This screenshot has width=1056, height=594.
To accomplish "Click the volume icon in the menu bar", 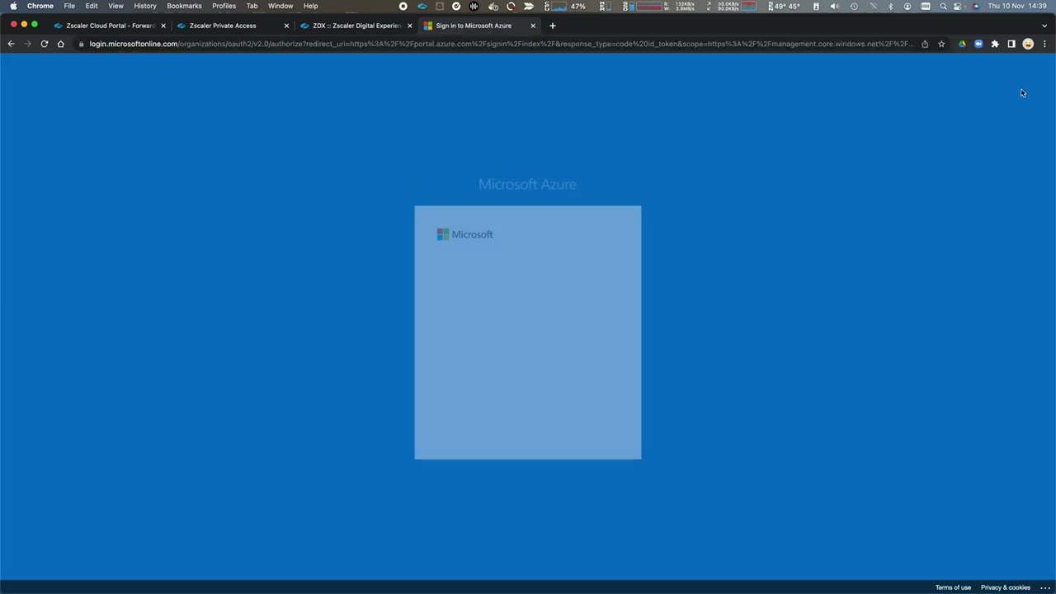I will point(834,6).
